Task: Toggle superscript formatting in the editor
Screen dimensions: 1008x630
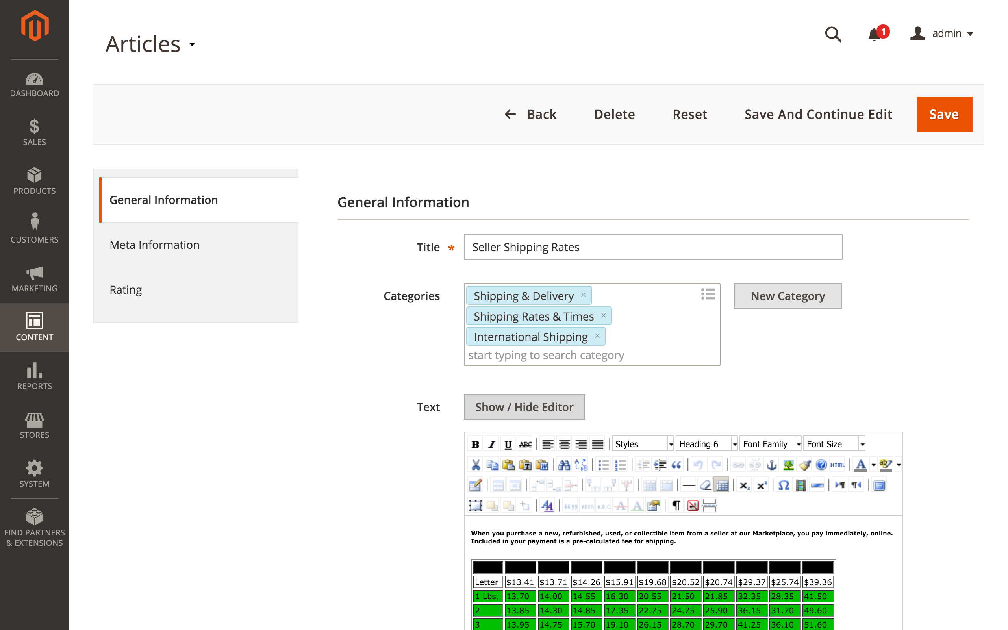Action: point(762,485)
